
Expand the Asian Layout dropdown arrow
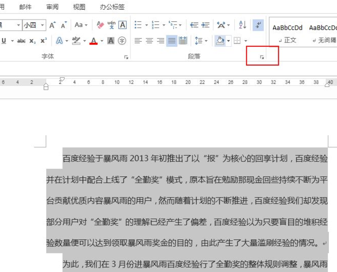[x=228, y=25]
